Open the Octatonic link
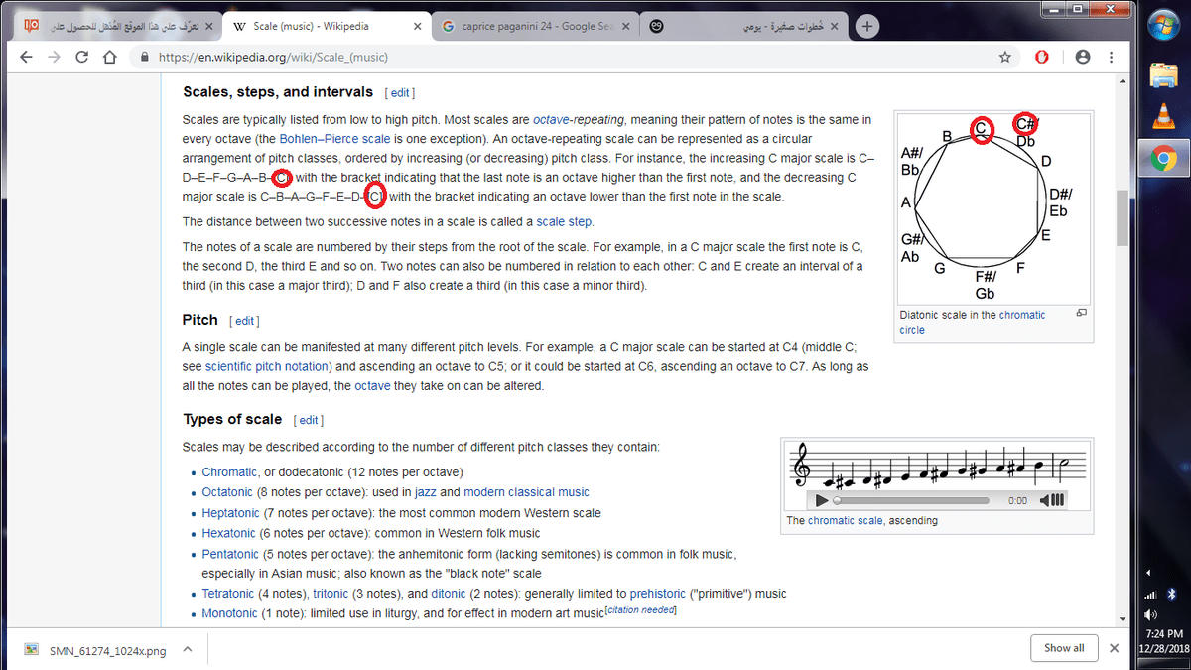 click(227, 492)
